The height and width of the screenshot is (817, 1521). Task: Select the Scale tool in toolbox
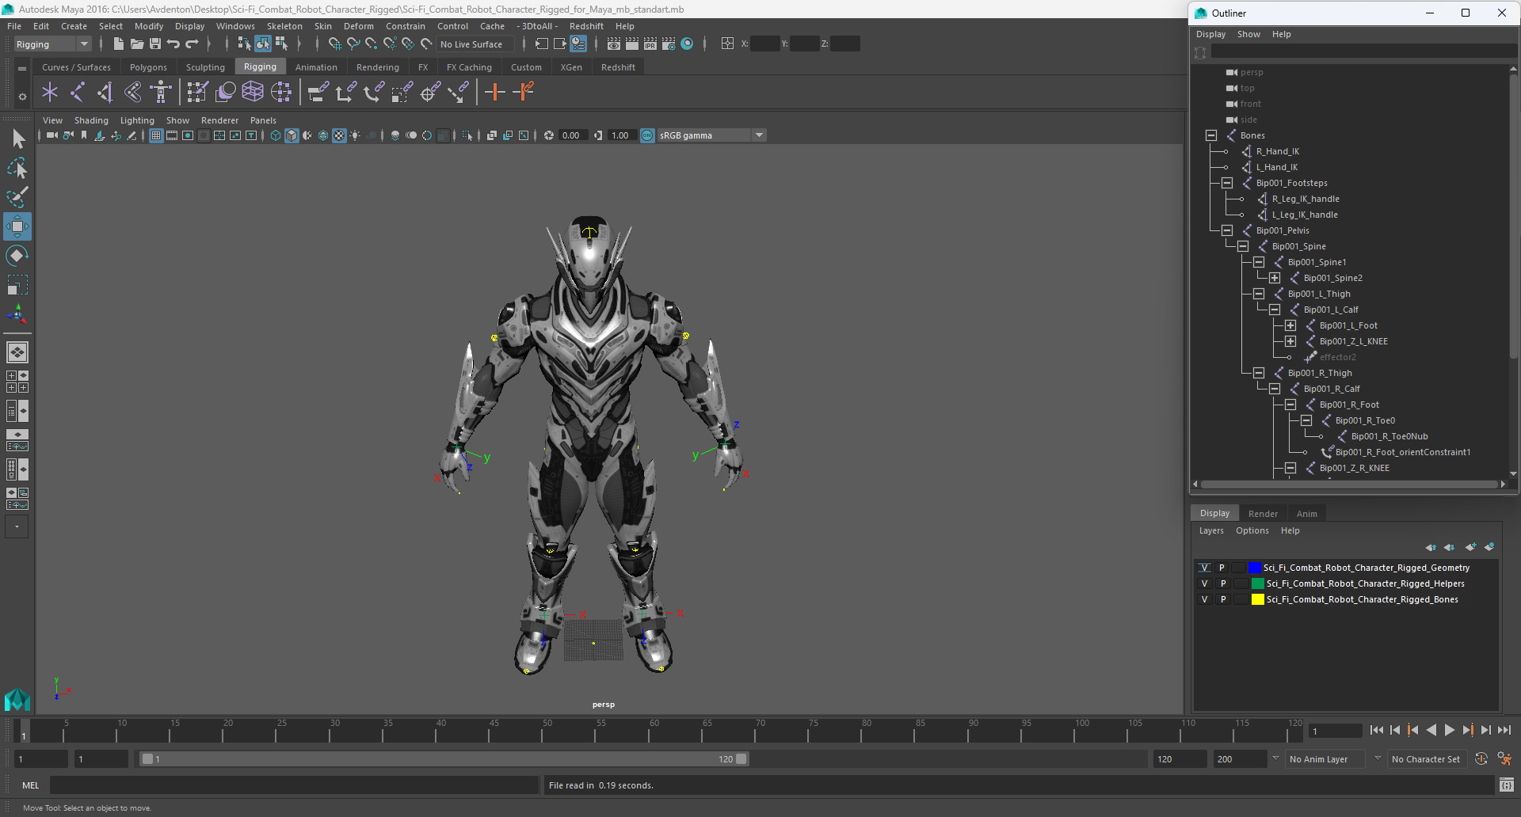coord(17,284)
